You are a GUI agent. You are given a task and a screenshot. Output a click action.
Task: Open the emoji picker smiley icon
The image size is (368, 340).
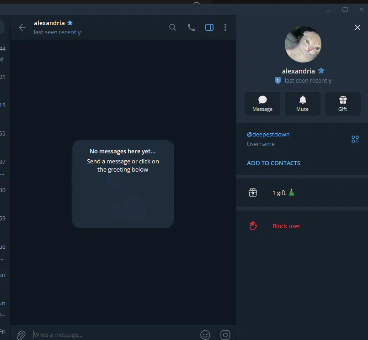205,335
